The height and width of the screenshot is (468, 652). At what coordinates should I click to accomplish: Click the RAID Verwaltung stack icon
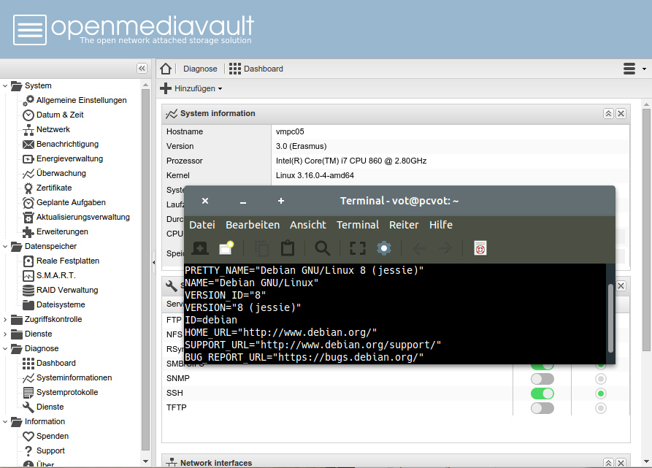[x=28, y=290]
